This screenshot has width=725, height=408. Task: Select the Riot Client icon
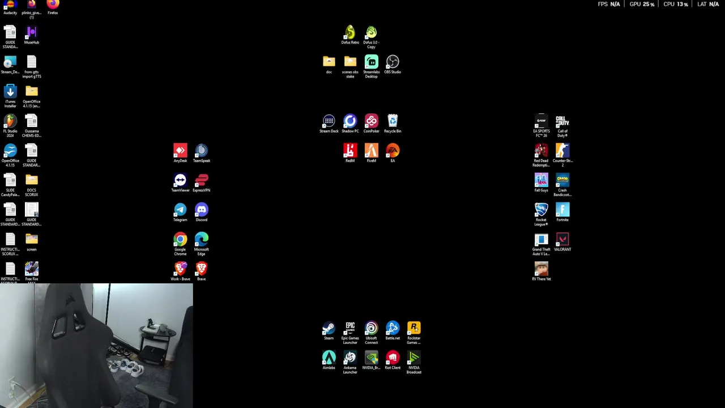(x=393, y=360)
